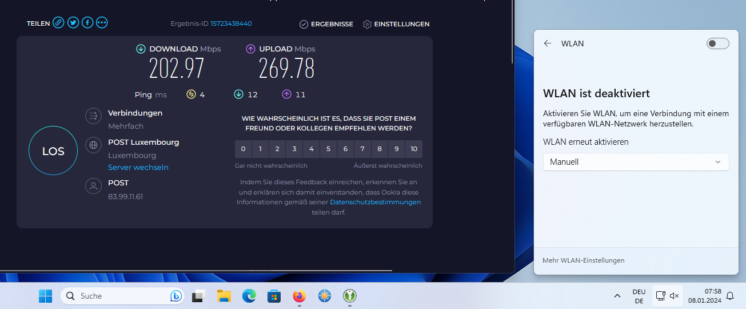Open clock and calendar 07:58

pos(705,296)
